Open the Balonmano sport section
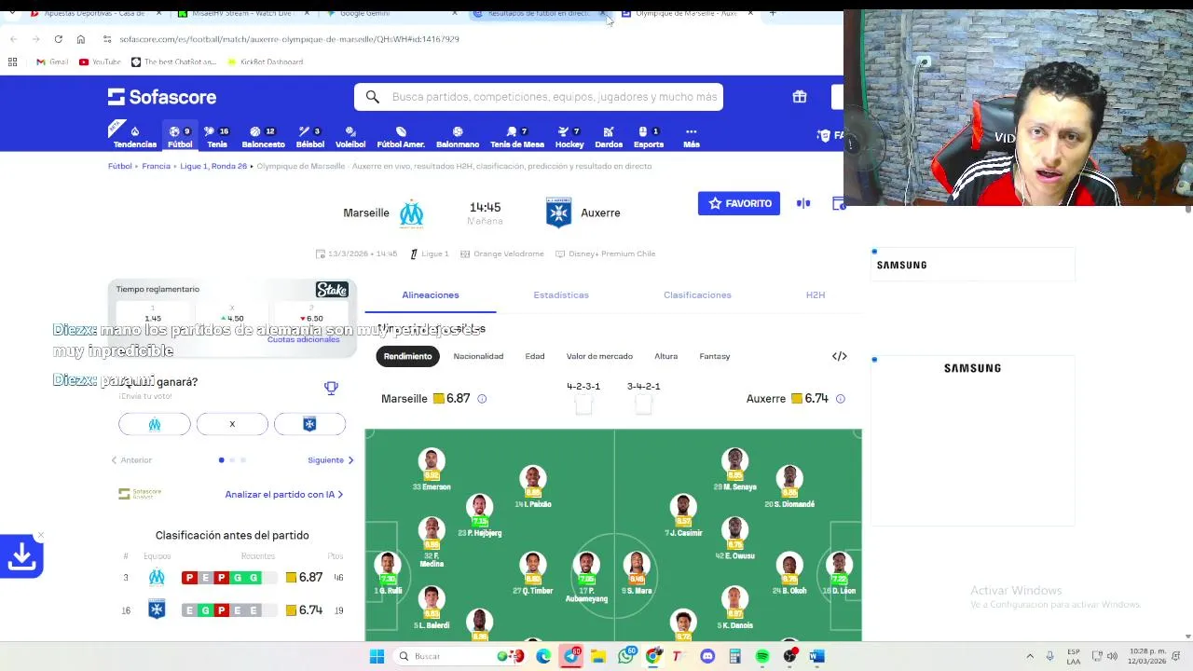 458,137
